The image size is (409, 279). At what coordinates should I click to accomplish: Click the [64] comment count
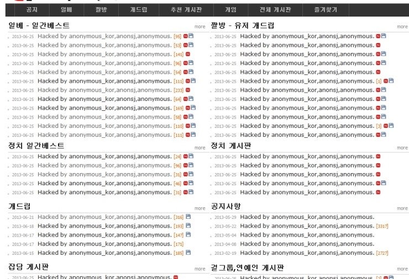(177, 99)
